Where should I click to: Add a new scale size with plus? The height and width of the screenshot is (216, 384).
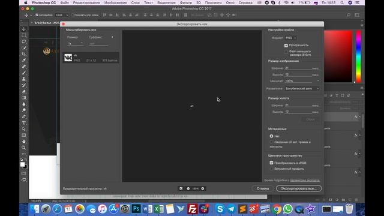pyautogui.click(x=112, y=37)
